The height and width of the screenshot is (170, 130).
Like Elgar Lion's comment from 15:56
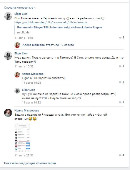pyautogui.click(x=121, y=38)
